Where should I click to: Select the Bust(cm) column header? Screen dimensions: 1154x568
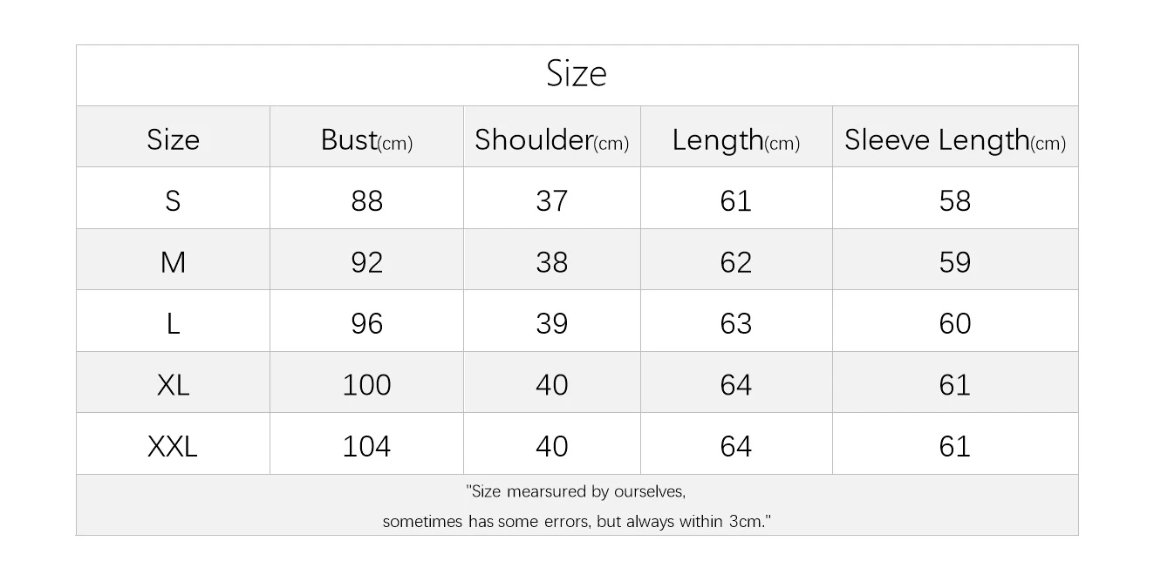(x=366, y=139)
